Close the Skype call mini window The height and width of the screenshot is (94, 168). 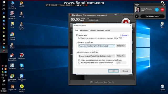164,4
